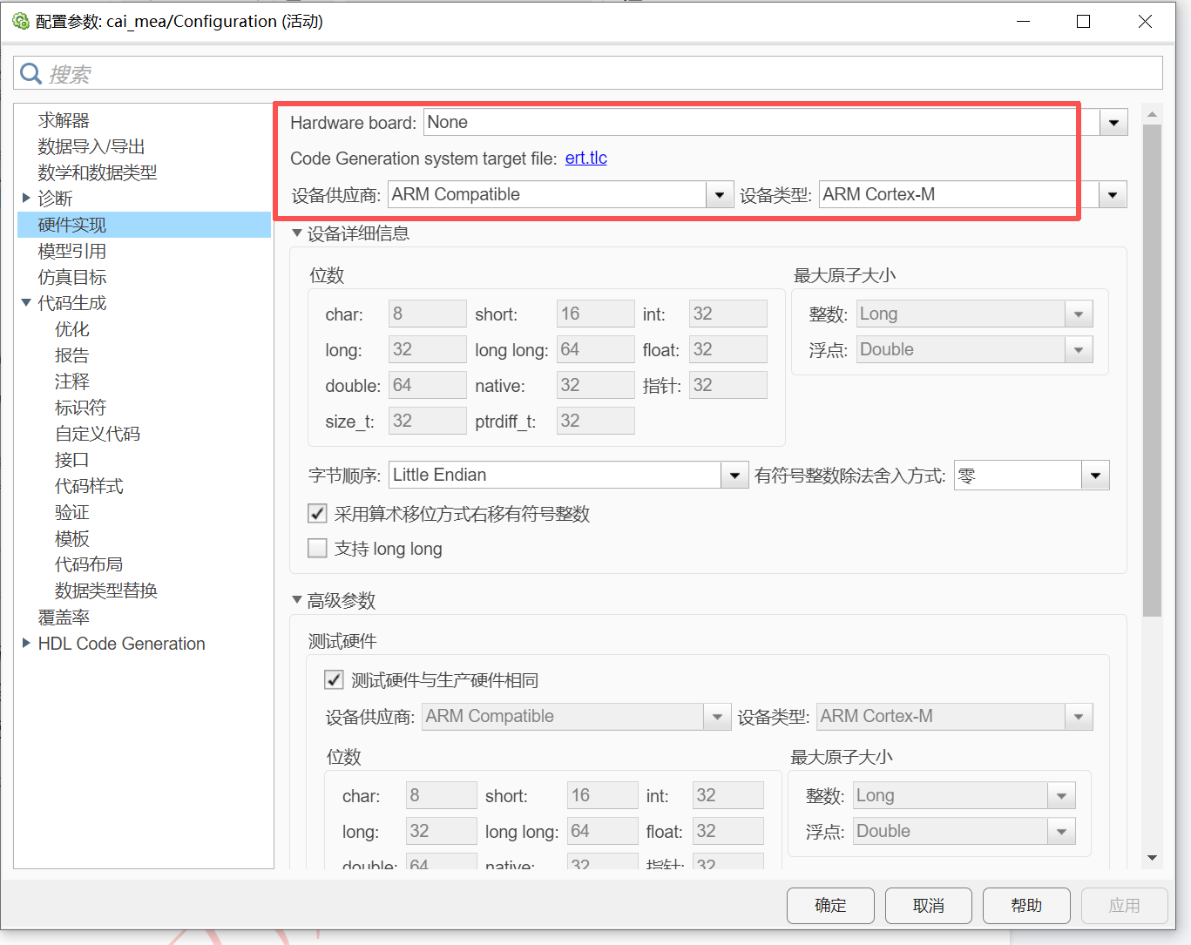The height and width of the screenshot is (945, 1191).
Task: Select 注释 in the tree
Action: click(x=72, y=381)
